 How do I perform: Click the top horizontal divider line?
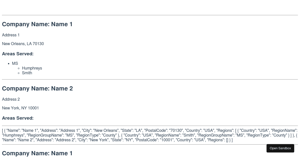(150, 15)
